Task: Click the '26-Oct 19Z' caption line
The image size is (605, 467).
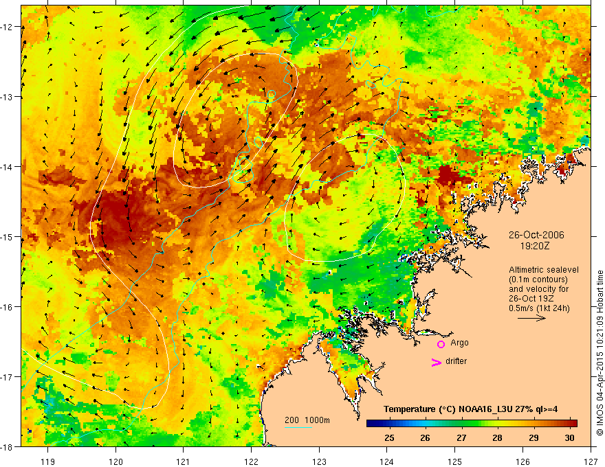Action: click(531, 299)
